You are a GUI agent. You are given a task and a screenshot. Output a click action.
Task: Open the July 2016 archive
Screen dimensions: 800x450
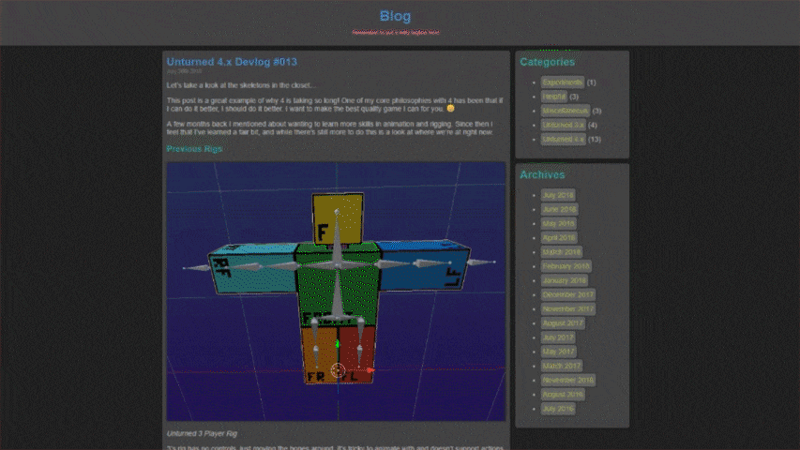(558, 409)
